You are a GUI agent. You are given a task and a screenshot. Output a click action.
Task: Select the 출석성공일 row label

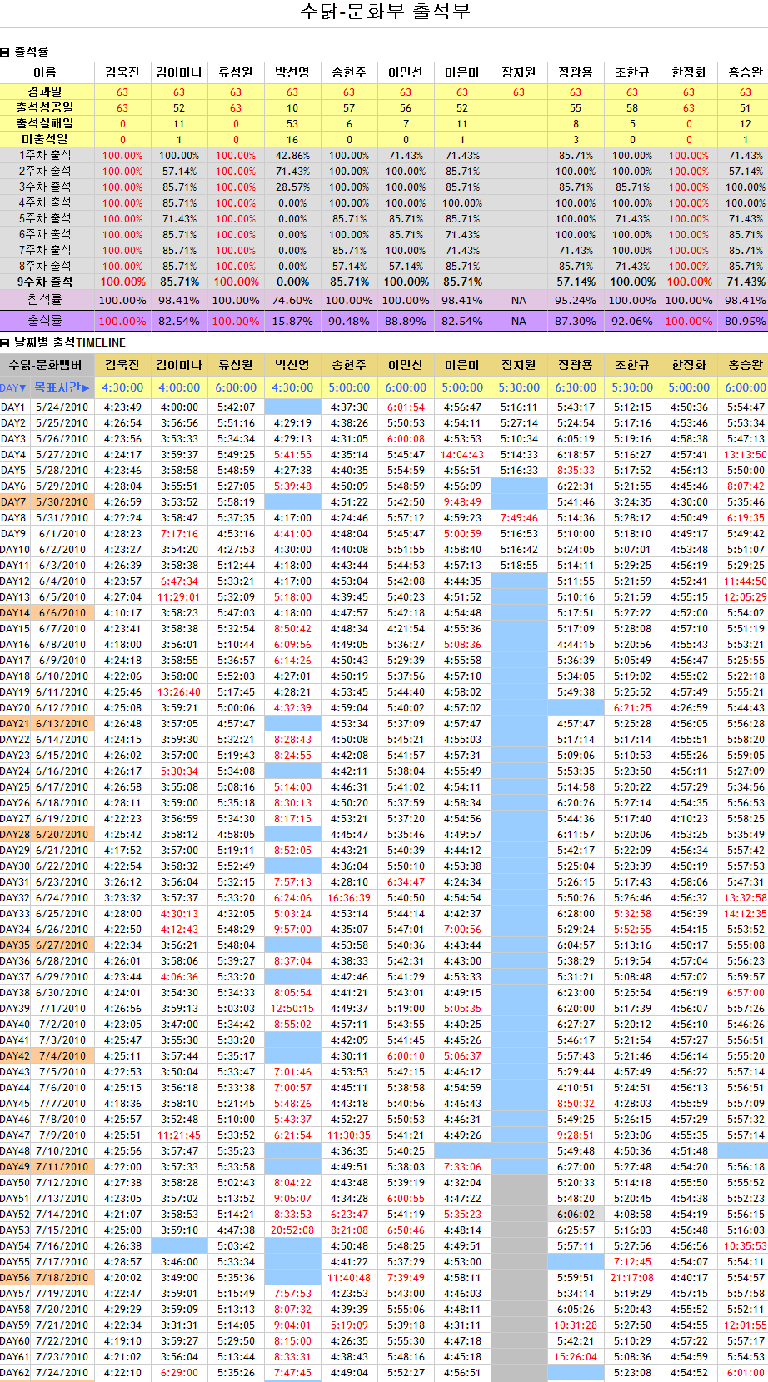(47, 107)
